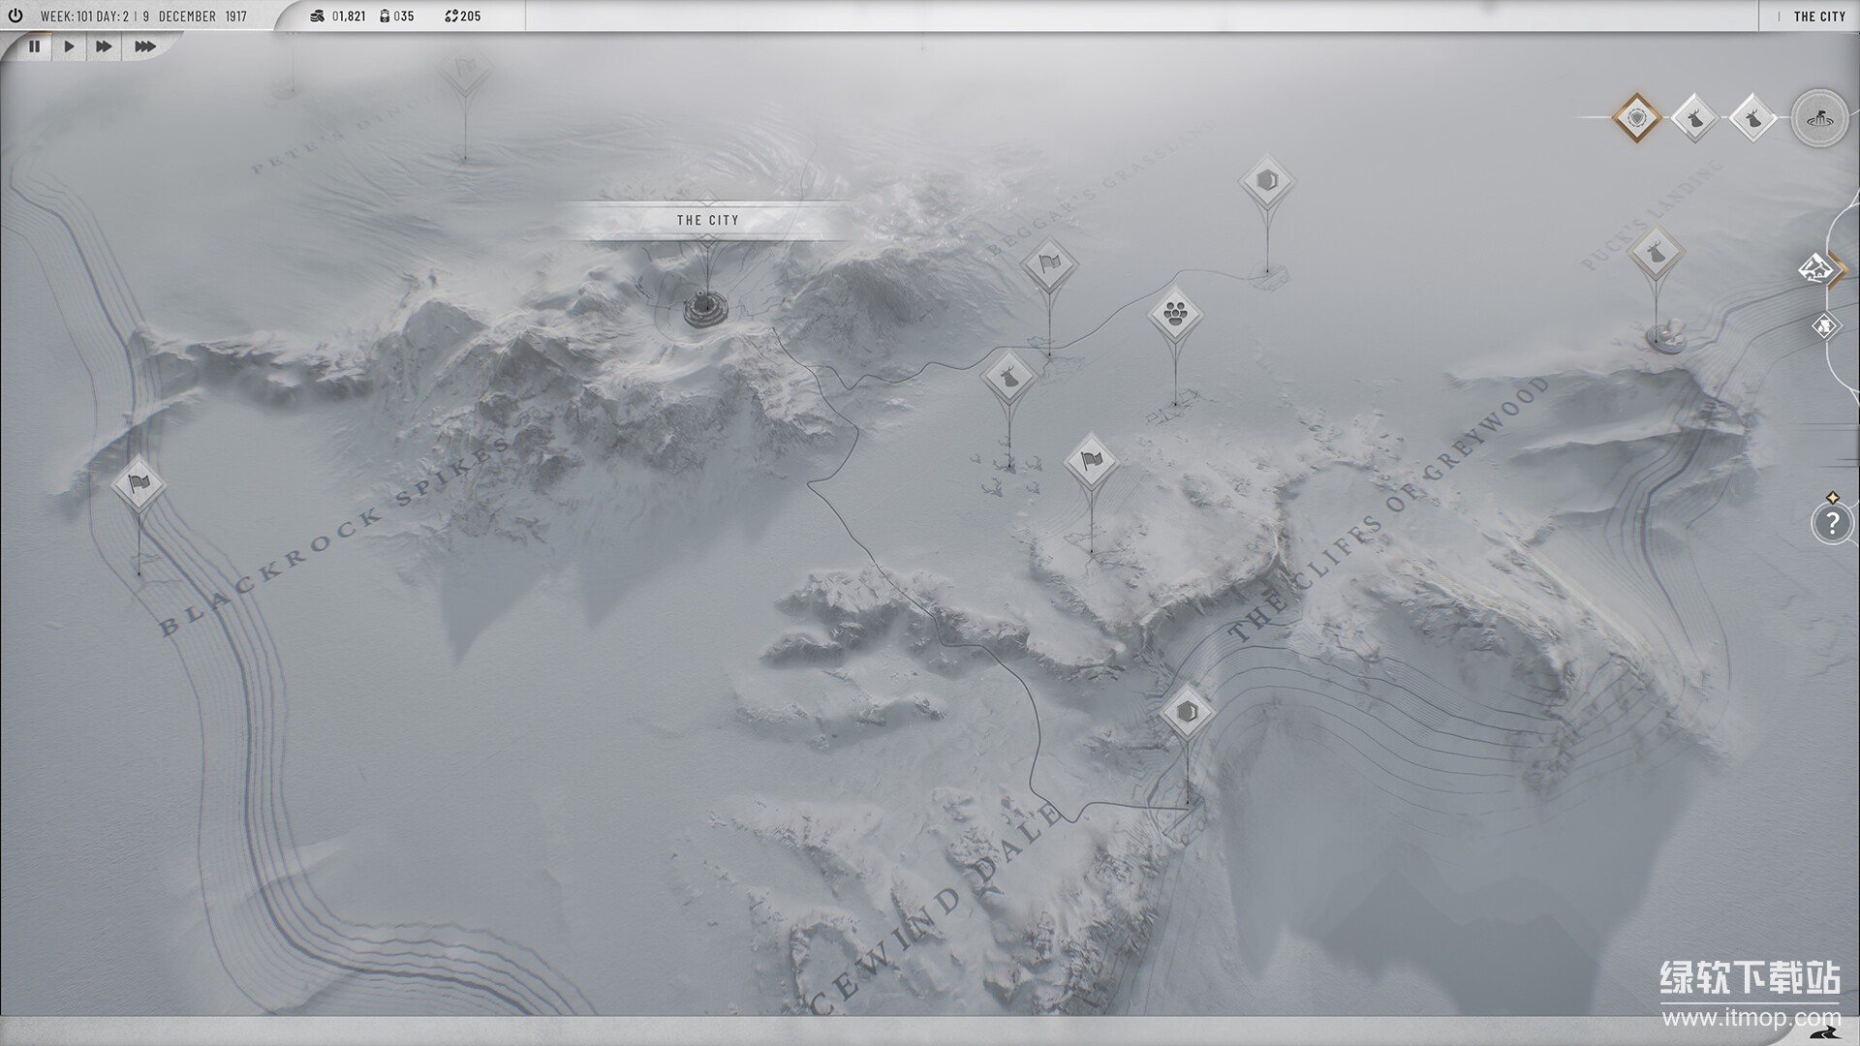This screenshot has width=1860, height=1046.
Task: Open the question mark help button
Action: 1831,524
